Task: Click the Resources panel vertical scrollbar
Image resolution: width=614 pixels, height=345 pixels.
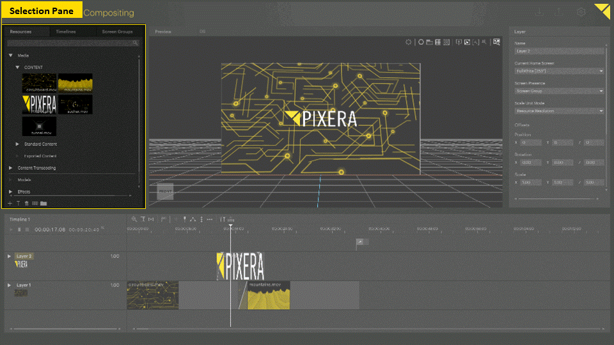Action: [x=139, y=121]
